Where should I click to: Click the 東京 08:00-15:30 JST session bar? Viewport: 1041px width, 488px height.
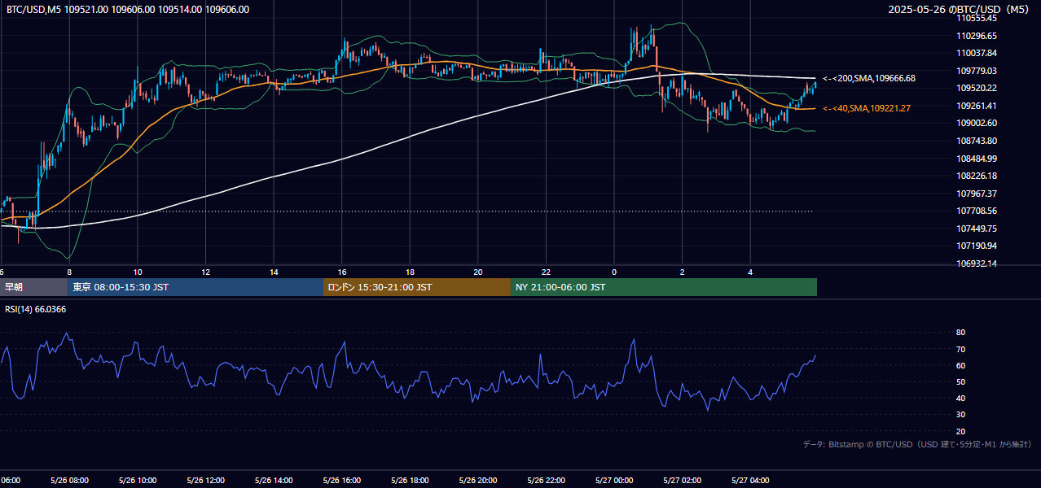pyautogui.click(x=195, y=287)
